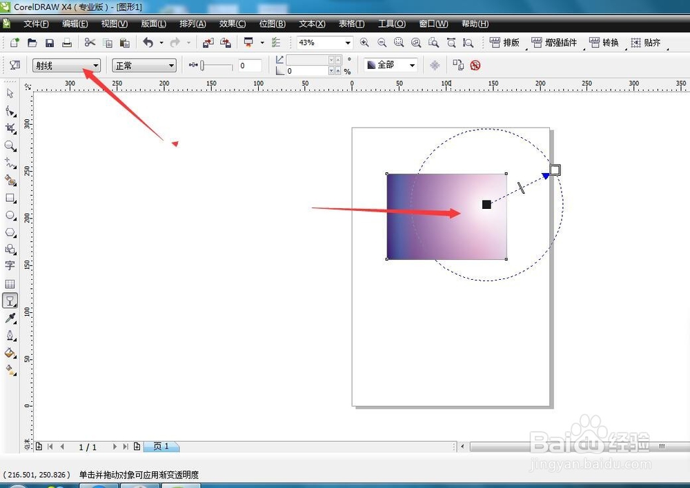Viewport: 690px width, 488px height.
Task: Click the zoom out magnifier
Action: click(382, 42)
